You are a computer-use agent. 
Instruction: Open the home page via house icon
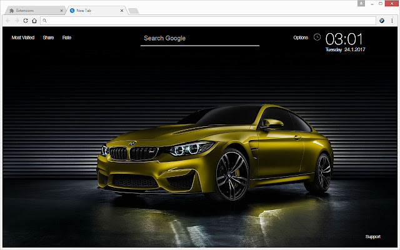click(x=34, y=21)
